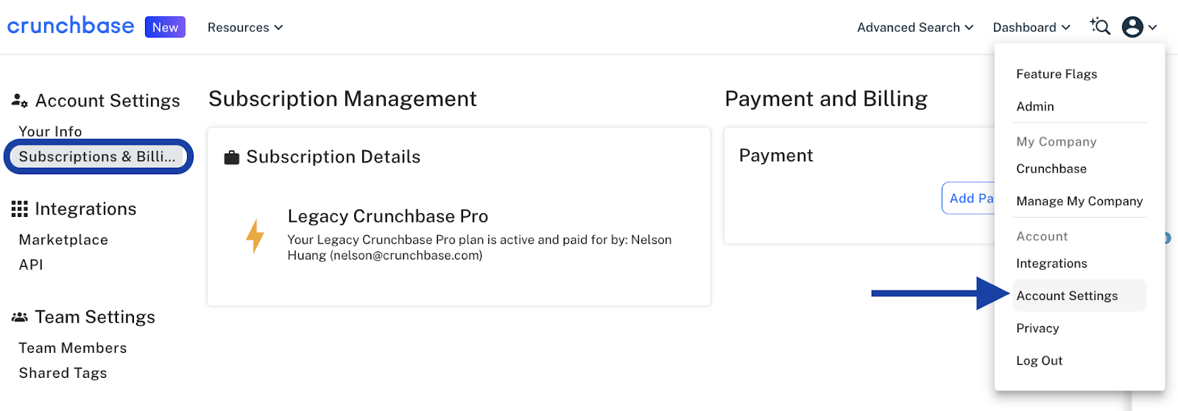The image size is (1178, 411).
Task: Choose Log Out from the menu
Action: point(1039,361)
